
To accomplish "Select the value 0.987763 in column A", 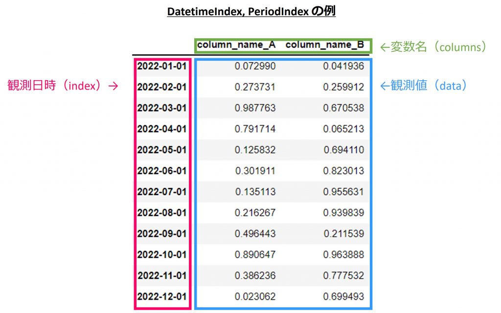I will [x=255, y=108].
